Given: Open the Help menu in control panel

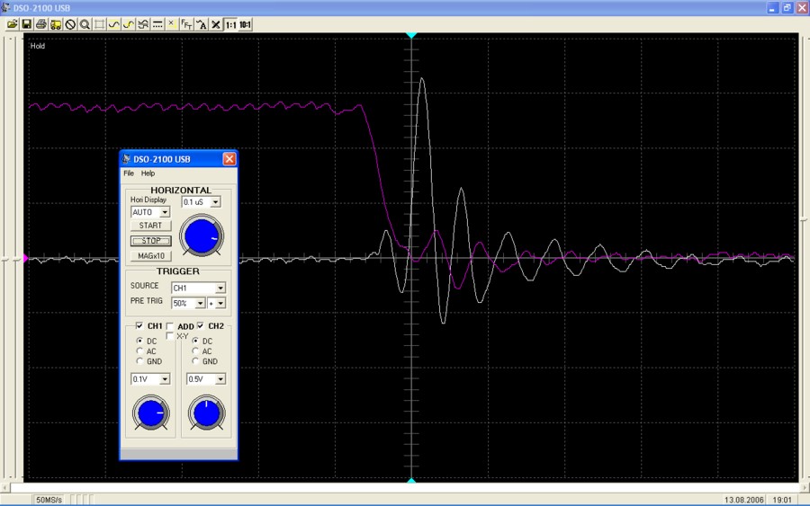Looking at the screenshot, I should click(148, 173).
